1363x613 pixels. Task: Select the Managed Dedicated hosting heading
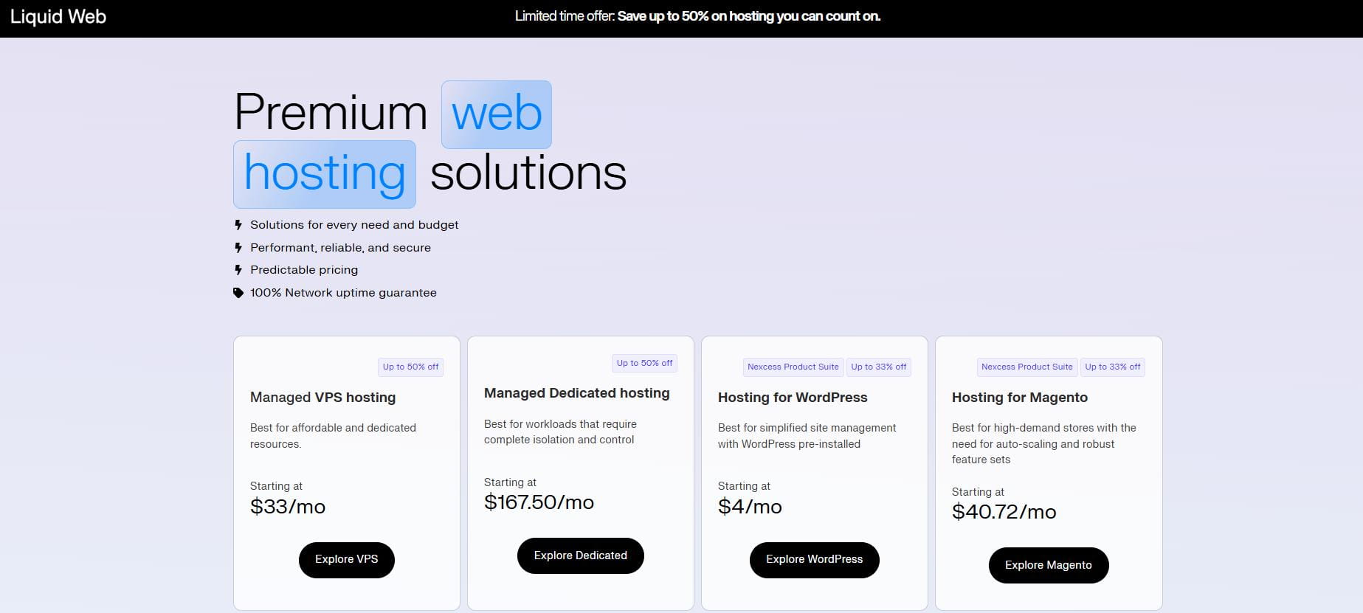coord(576,393)
